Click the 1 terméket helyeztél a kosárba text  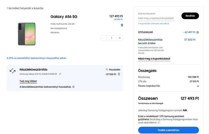click(x=25, y=8)
